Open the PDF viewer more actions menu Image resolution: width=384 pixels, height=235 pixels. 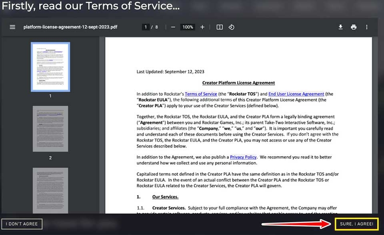367,27
